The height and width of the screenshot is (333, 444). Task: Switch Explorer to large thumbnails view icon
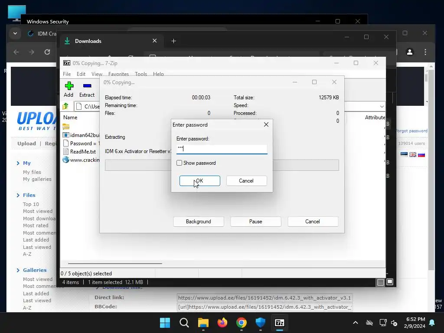(x=390, y=282)
